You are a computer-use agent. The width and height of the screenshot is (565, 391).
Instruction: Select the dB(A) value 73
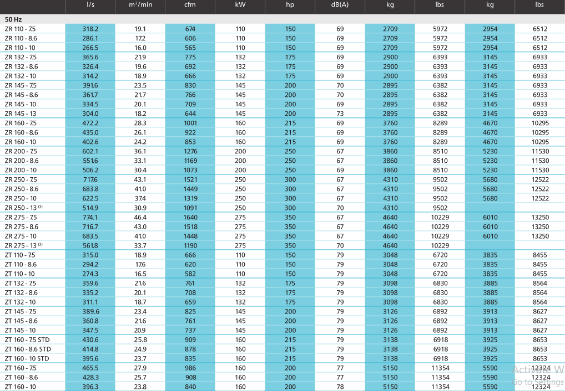(340, 114)
